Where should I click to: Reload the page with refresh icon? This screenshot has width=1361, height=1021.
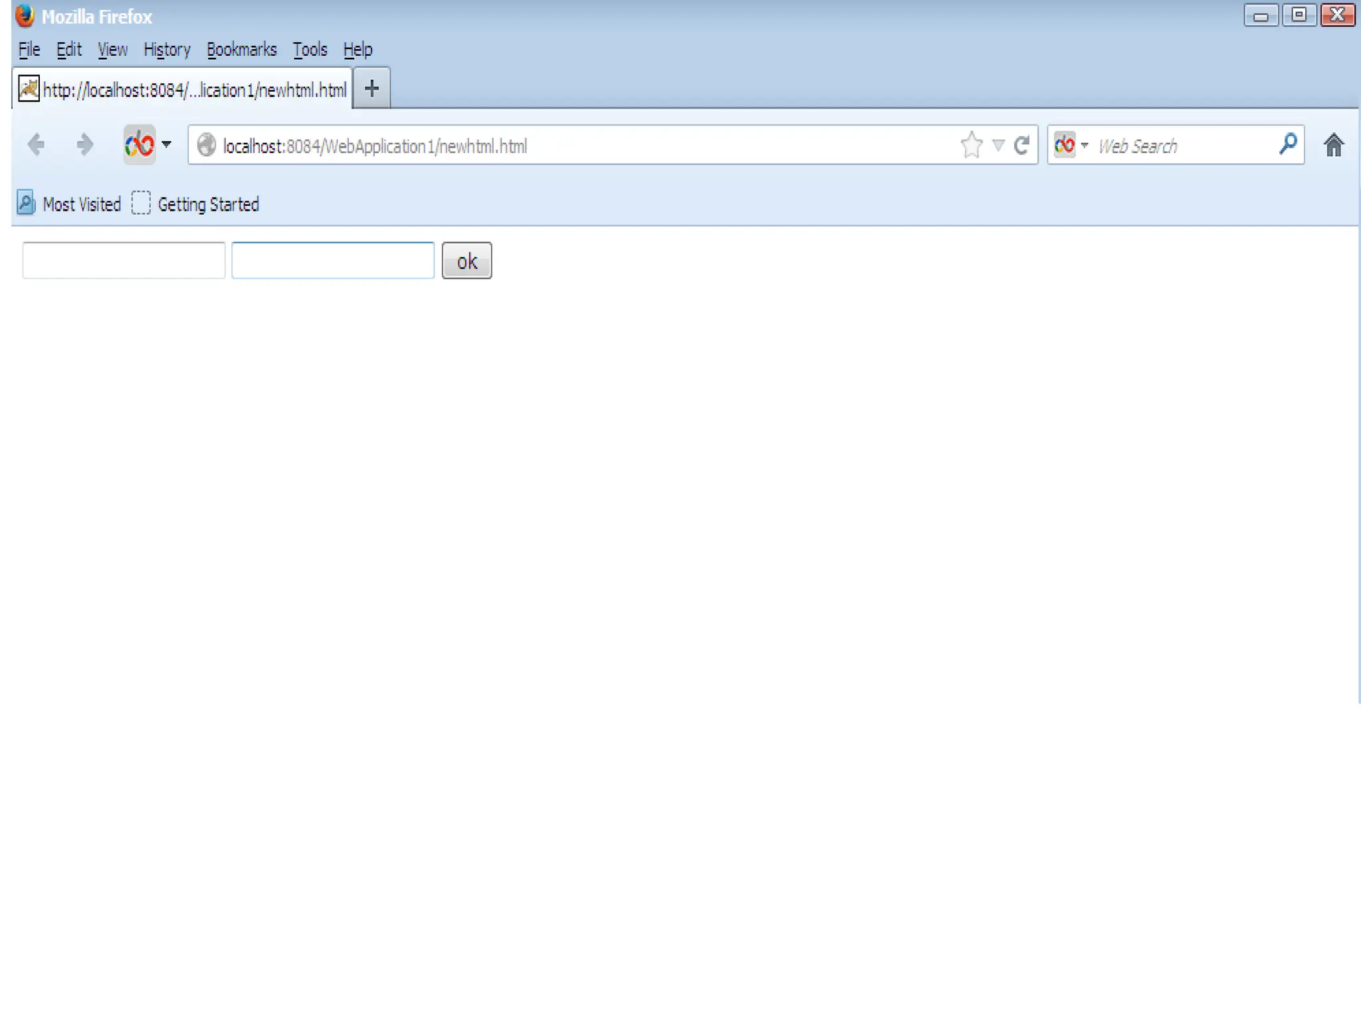tap(1021, 145)
